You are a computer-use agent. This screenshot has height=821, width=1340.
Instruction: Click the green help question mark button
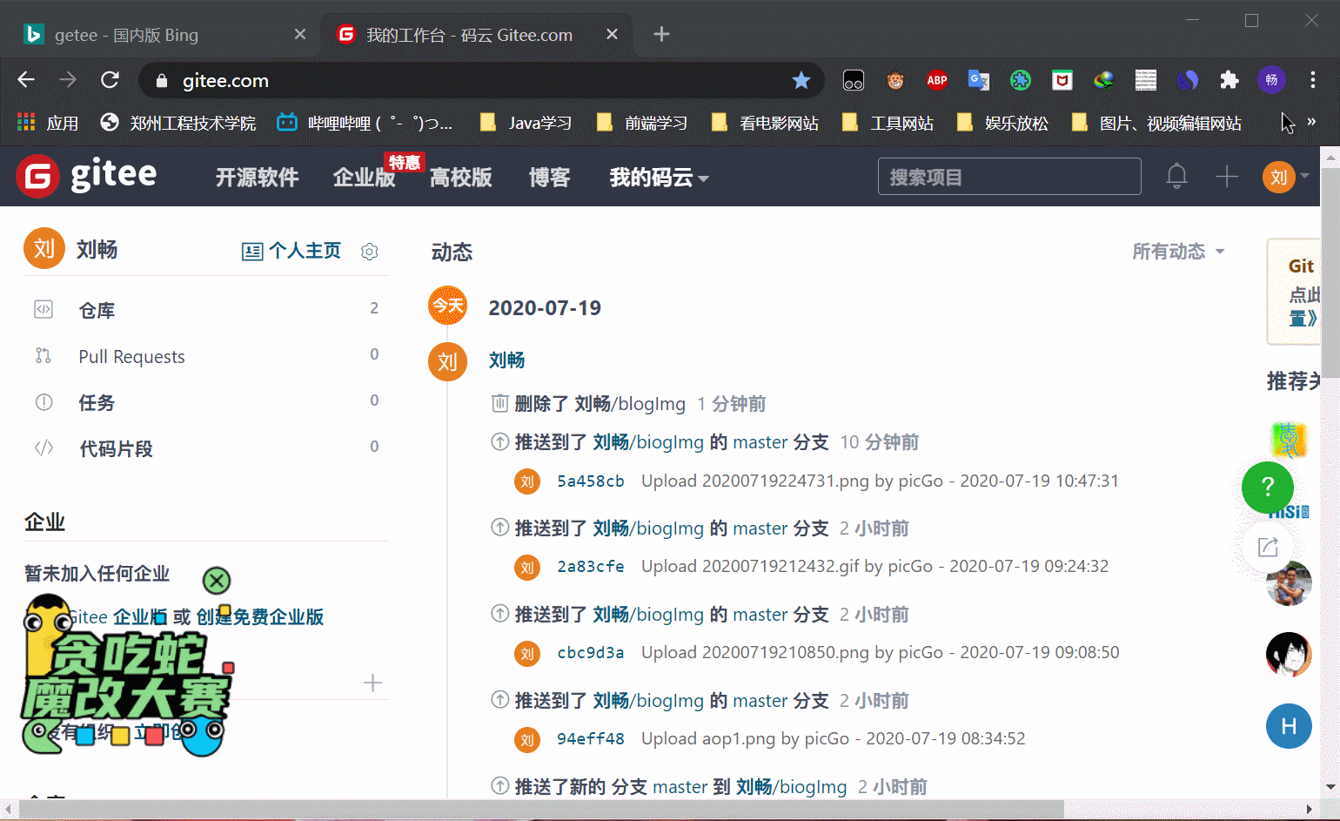pos(1268,487)
